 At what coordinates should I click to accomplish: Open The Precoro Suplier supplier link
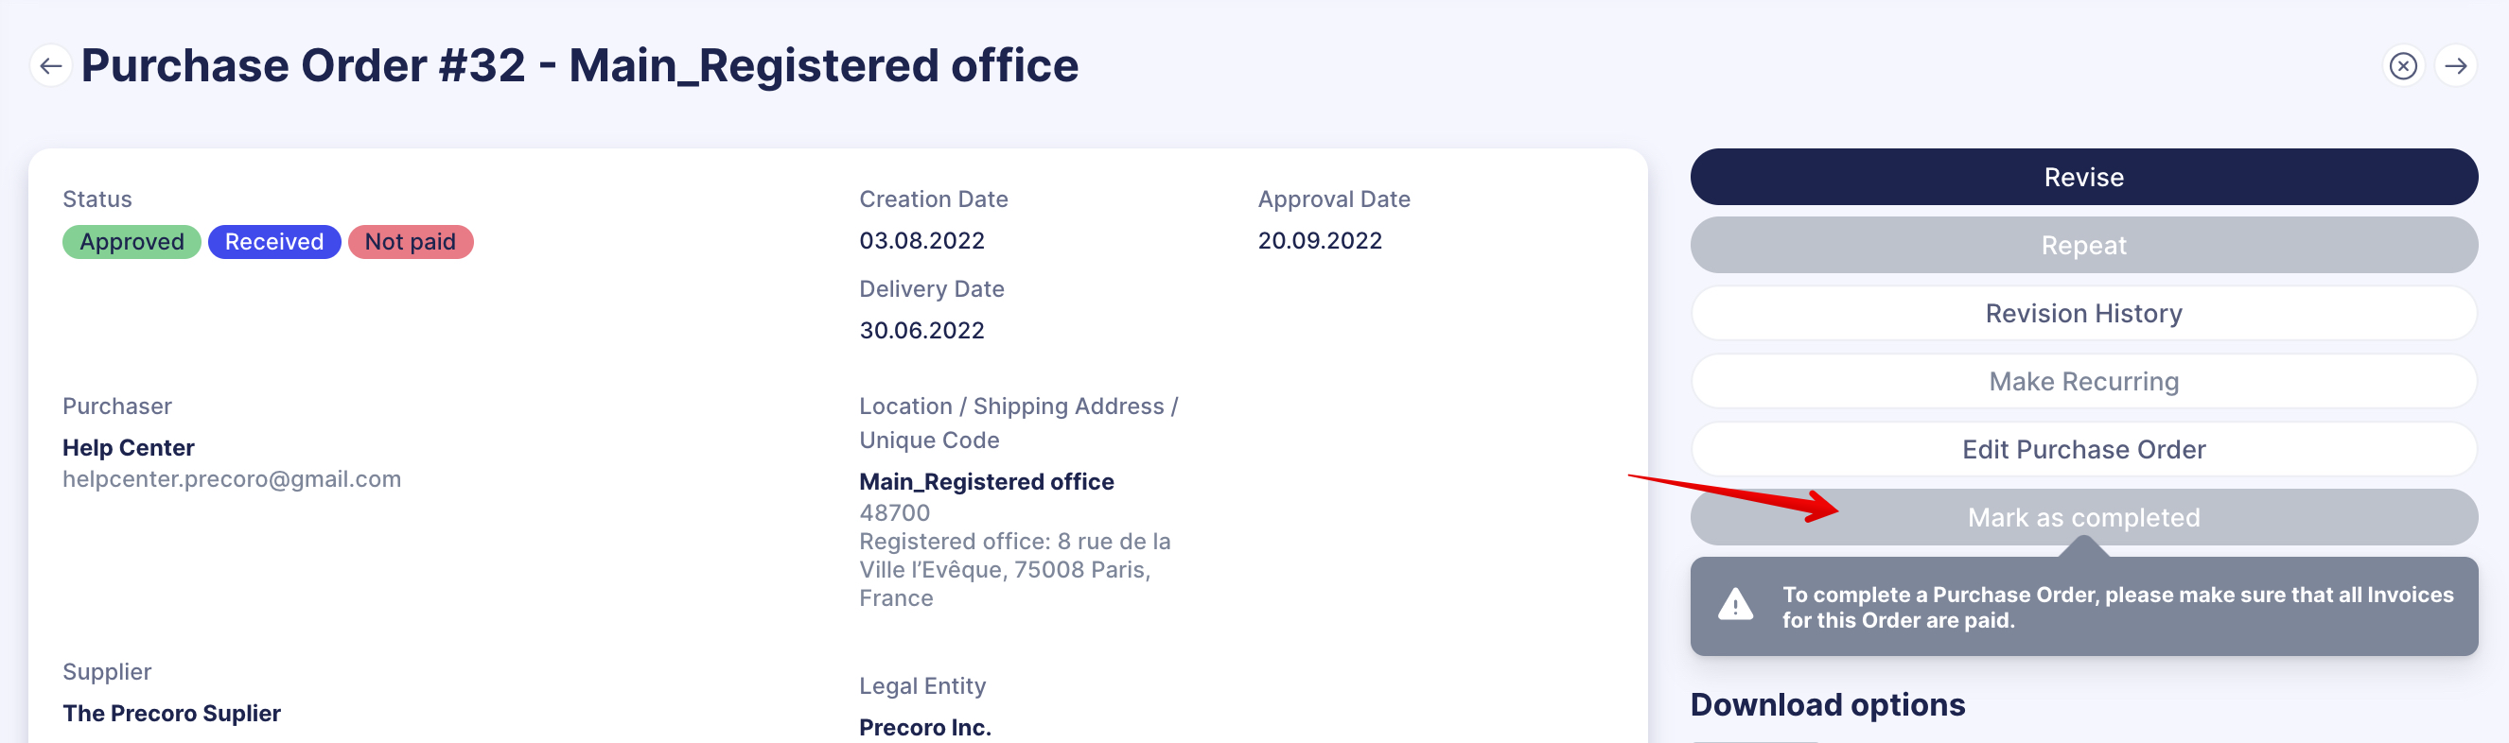(171, 714)
